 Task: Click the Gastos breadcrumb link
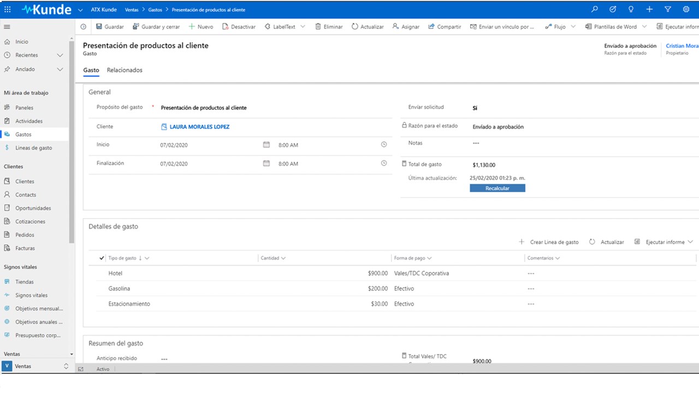(155, 10)
